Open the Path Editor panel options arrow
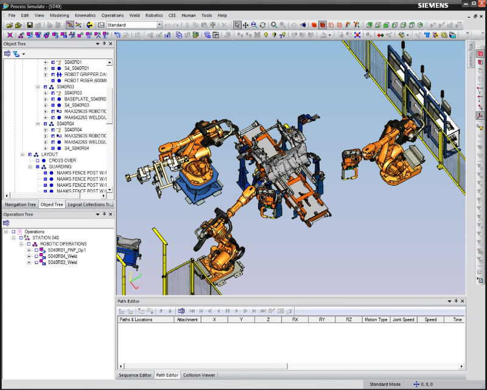The height and width of the screenshot is (390, 487). pyautogui.click(x=449, y=301)
